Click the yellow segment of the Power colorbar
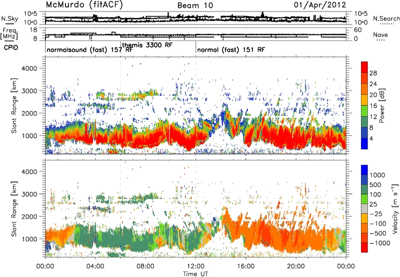The width and height of the screenshot is (400, 277). click(x=364, y=100)
